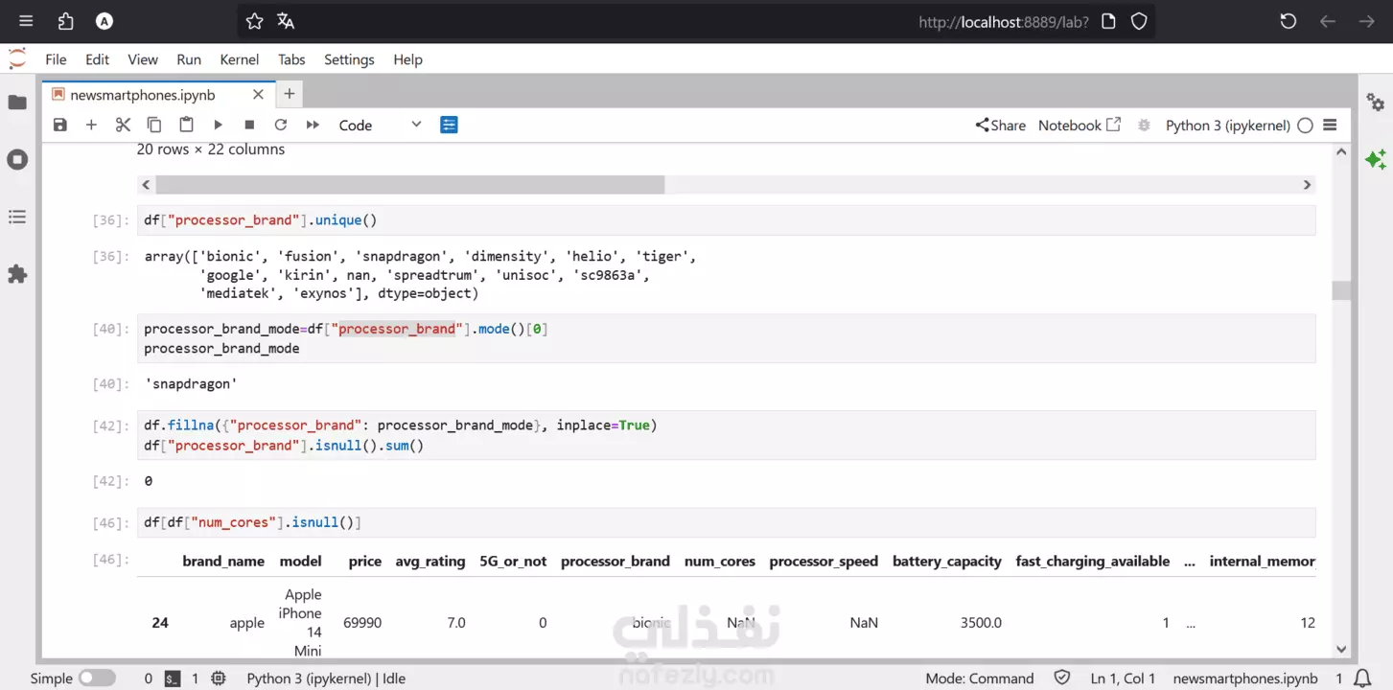This screenshot has height=690, width=1393.
Task: Click the output scrollbar's right arrow
Action: click(1307, 185)
